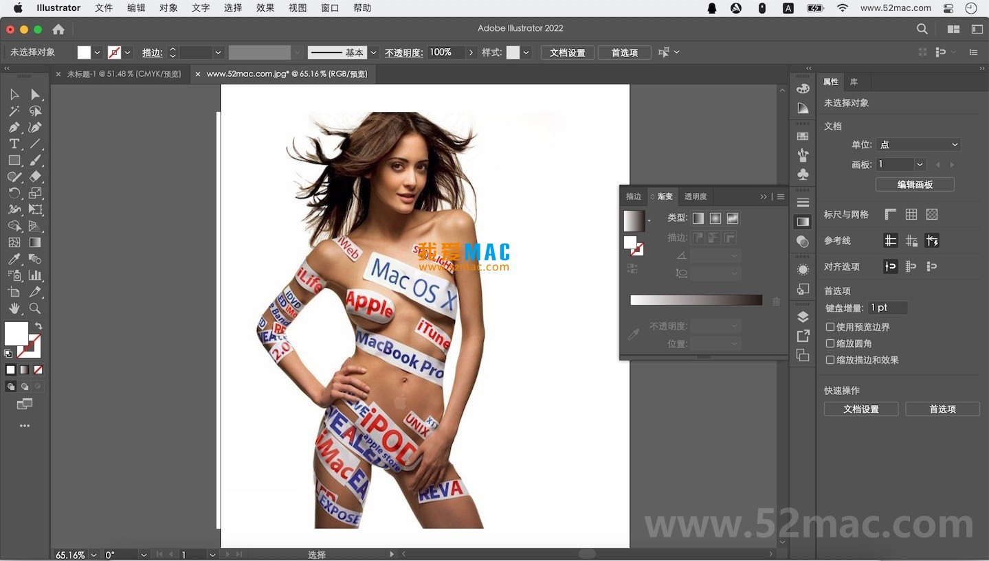Viewport: 989px width, 561px height.
Task: Switch to the 透明度 panel tab
Action: 695,196
